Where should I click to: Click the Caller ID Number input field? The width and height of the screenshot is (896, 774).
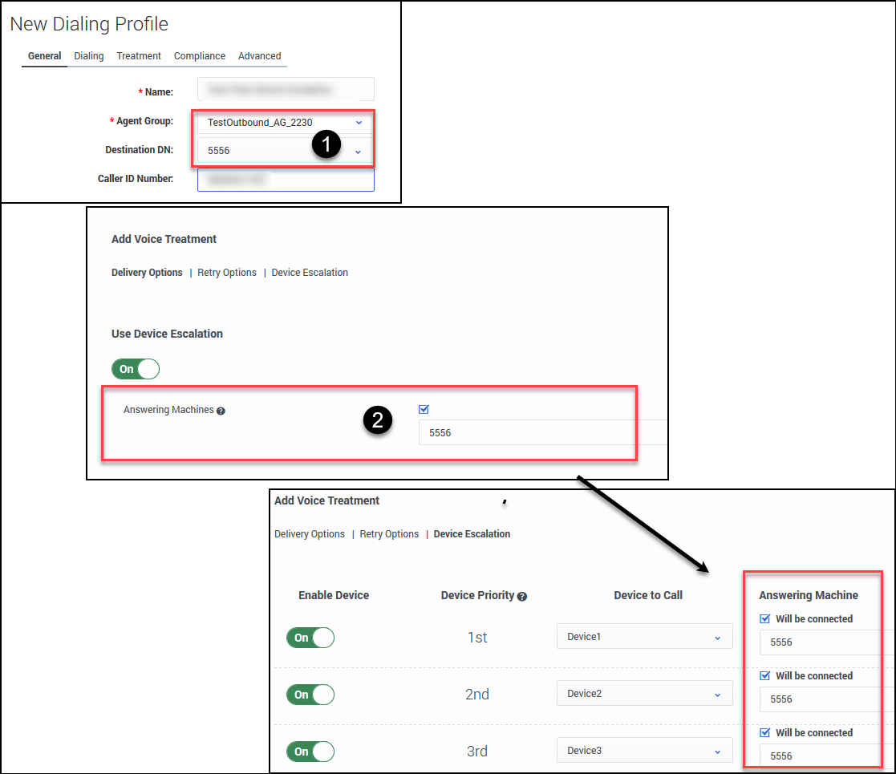(x=286, y=180)
